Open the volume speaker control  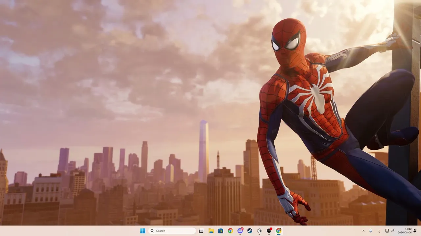point(392,231)
